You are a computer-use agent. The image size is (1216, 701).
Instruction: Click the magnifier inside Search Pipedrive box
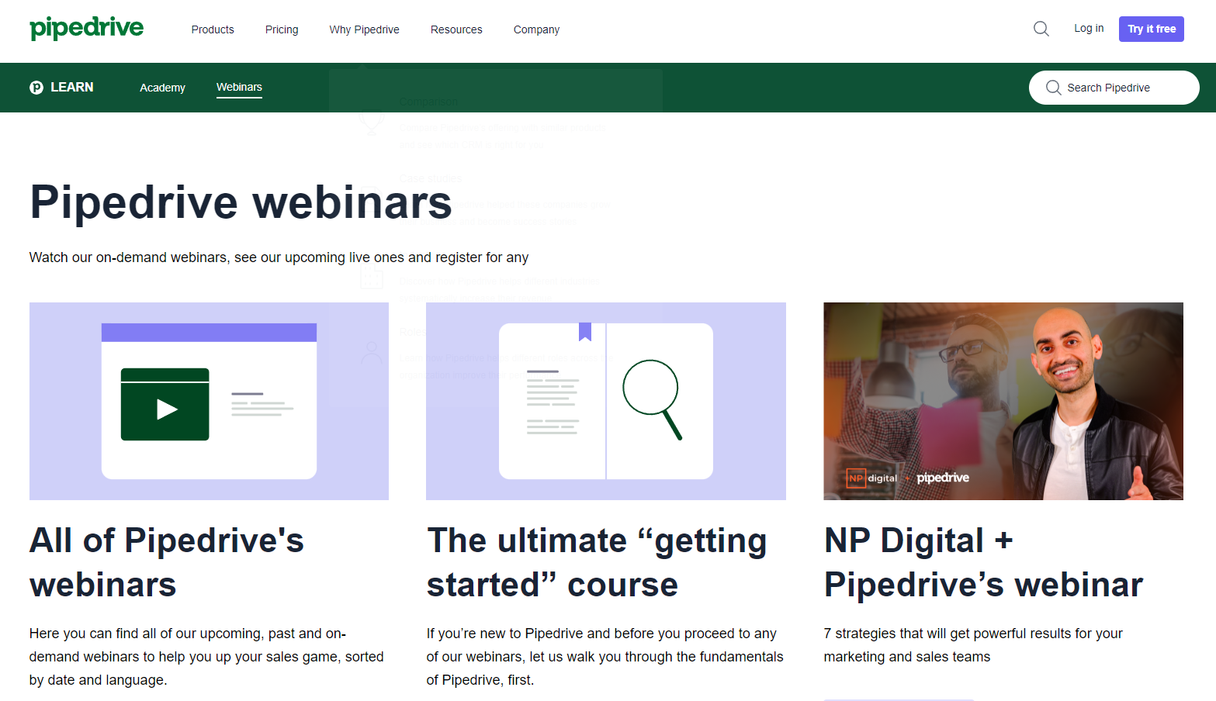pos(1053,88)
